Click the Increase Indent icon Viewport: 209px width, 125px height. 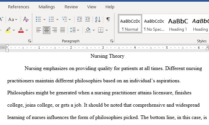tap(88, 19)
